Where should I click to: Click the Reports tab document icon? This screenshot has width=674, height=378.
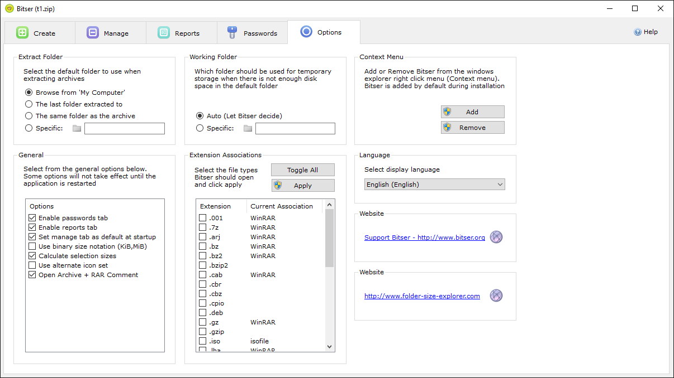[164, 33]
